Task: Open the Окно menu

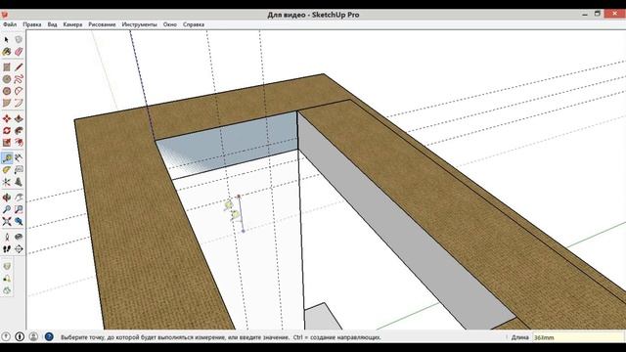Action: tap(169, 24)
